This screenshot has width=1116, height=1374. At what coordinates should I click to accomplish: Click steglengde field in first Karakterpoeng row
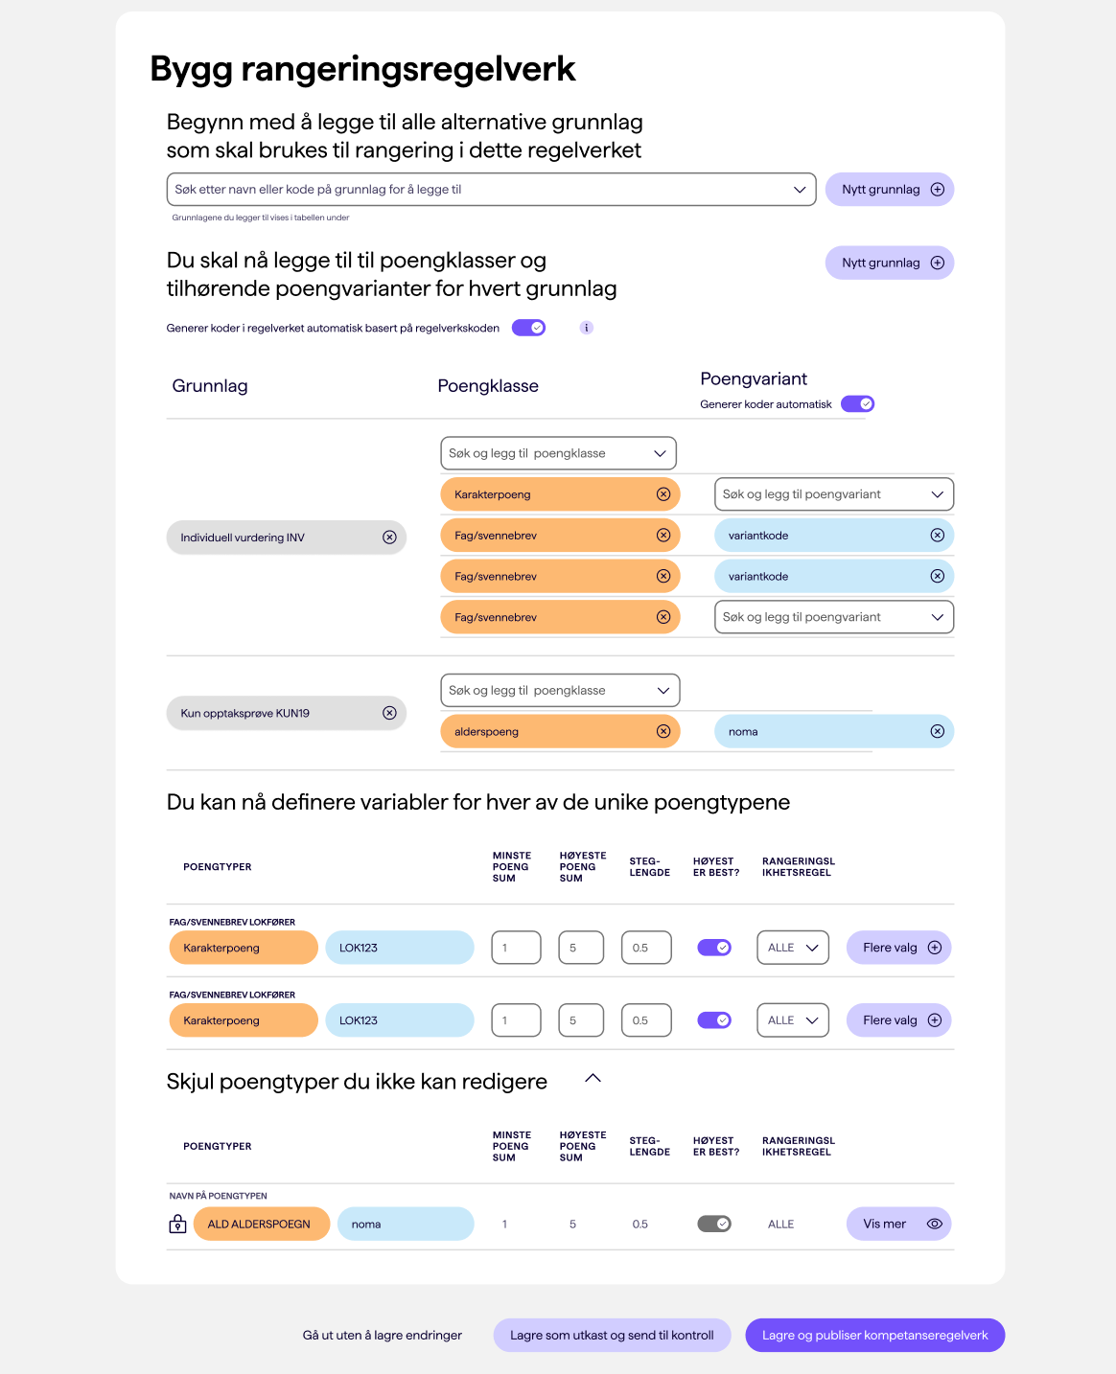pyautogui.click(x=646, y=948)
